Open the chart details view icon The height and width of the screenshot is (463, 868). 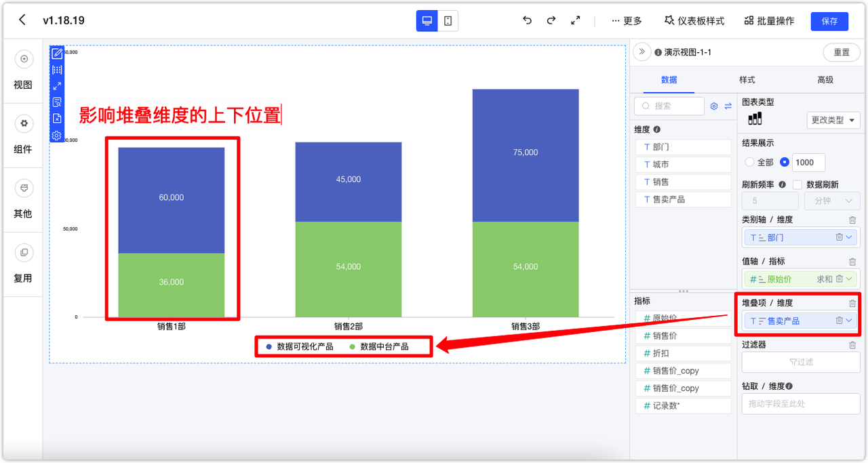click(x=57, y=102)
